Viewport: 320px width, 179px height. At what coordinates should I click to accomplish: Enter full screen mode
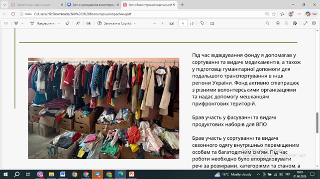tap(306, 23)
